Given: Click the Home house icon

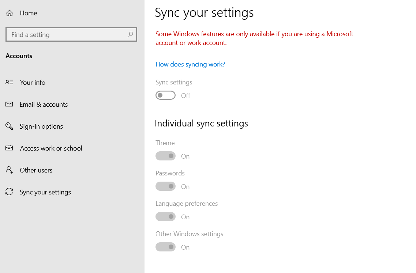Looking at the screenshot, I should (10, 13).
